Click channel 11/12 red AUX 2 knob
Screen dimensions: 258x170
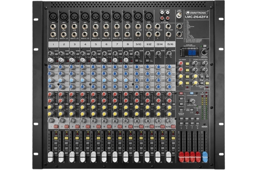147,101
